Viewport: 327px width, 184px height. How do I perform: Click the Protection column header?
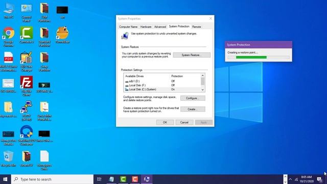(x=185, y=76)
